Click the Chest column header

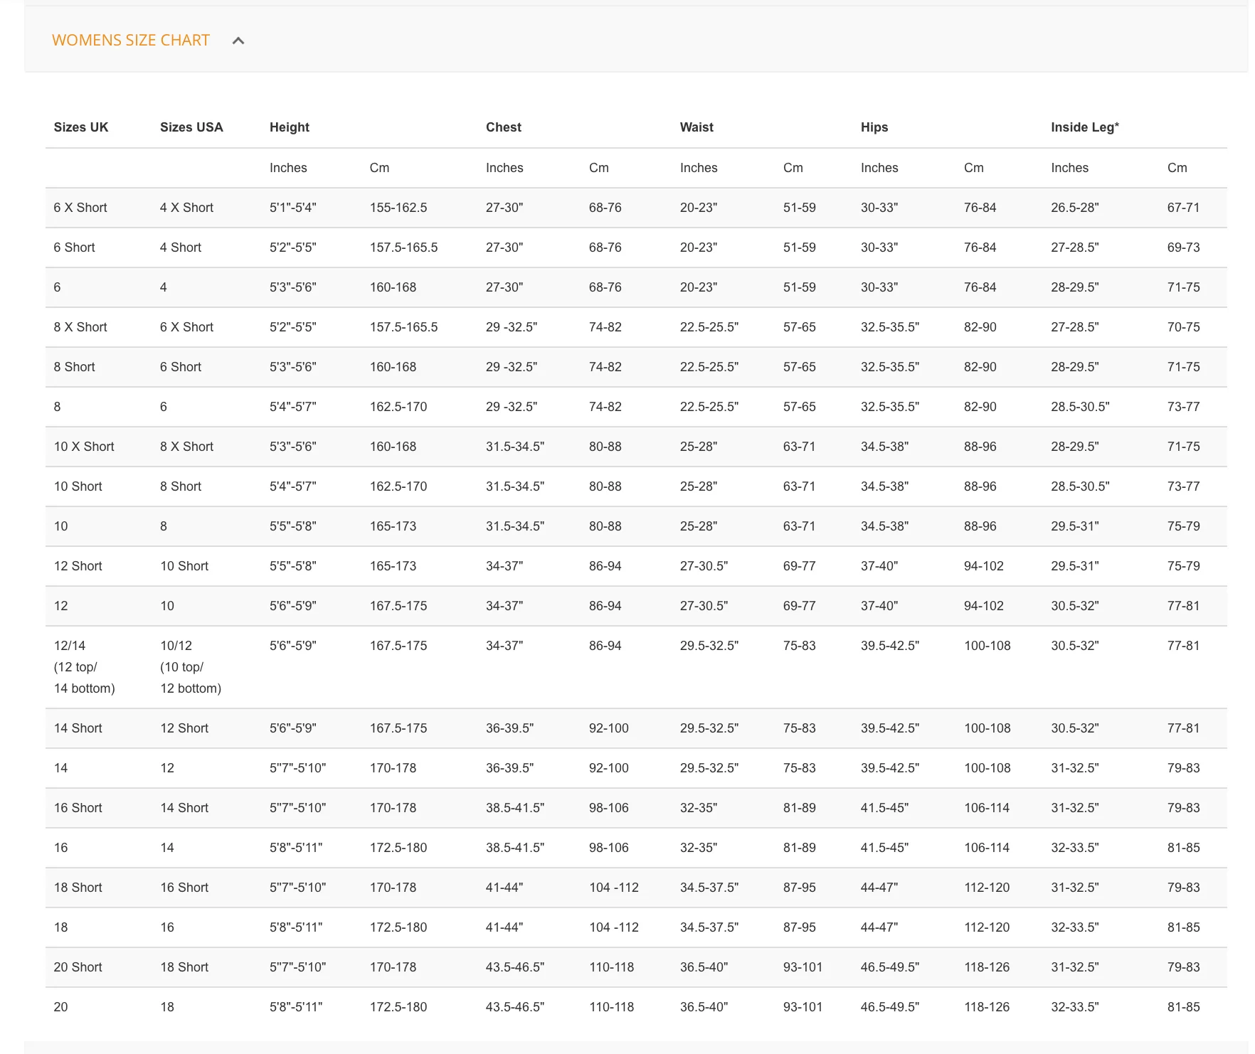[504, 127]
